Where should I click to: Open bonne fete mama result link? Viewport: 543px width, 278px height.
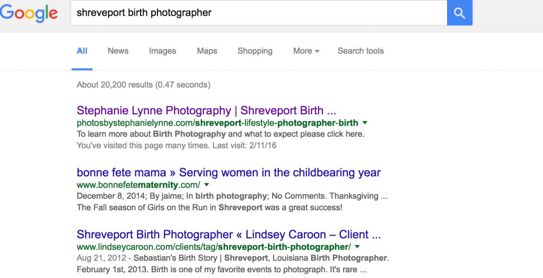click(229, 173)
